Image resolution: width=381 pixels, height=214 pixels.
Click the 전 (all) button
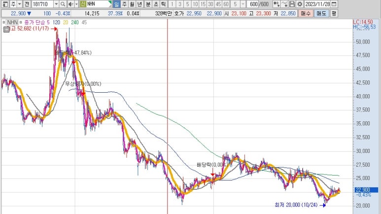27,4
